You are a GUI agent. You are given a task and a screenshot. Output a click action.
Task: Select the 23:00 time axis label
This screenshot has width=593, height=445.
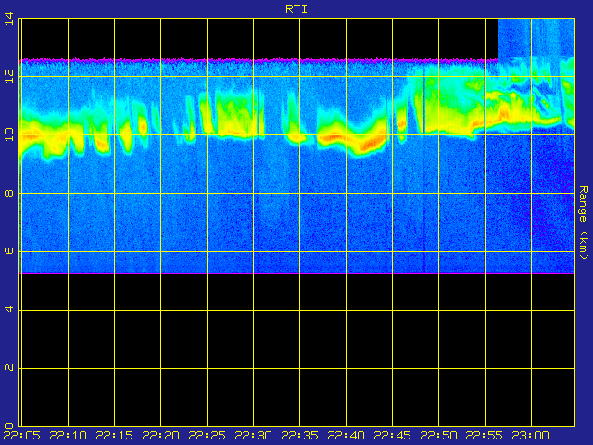click(531, 436)
